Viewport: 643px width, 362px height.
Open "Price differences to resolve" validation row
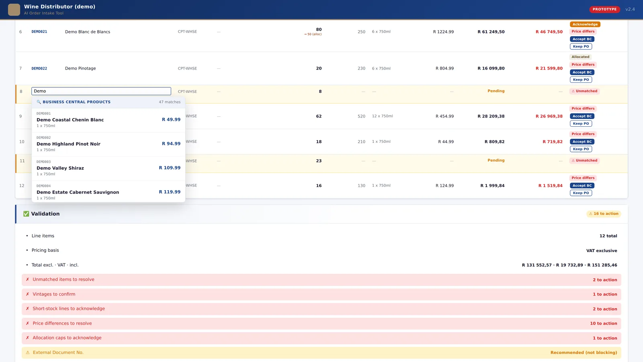coord(321,323)
